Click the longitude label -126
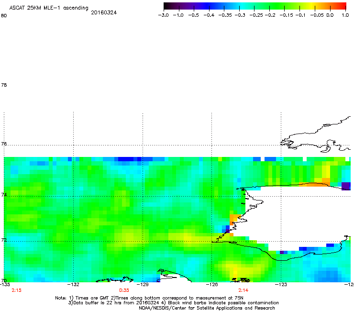354x311 pixels. [212, 284]
